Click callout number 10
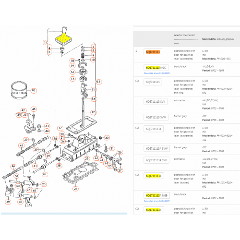 coord(93,60)
